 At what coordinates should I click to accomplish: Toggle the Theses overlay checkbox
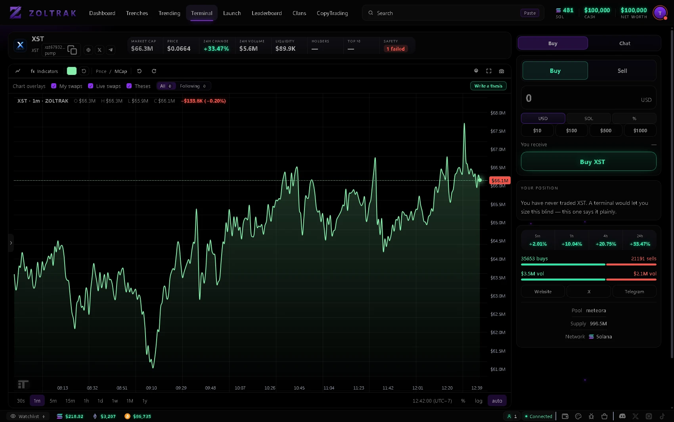click(129, 86)
